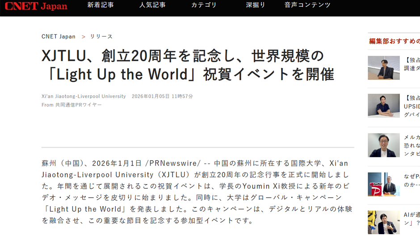Open thumbnail with yellow robot figure
The width and height of the screenshot is (420, 236).
point(383,223)
